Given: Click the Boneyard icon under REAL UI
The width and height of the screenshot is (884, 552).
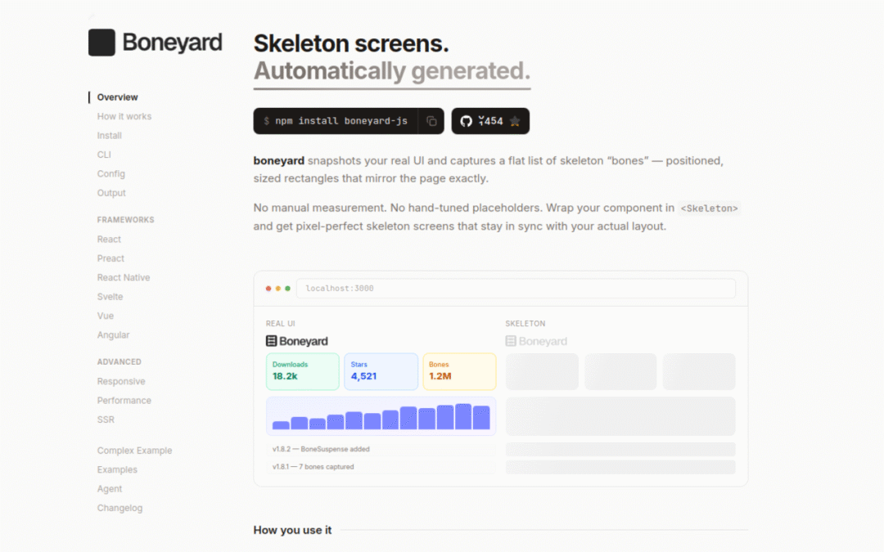Looking at the screenshot, I should point(271,341).
